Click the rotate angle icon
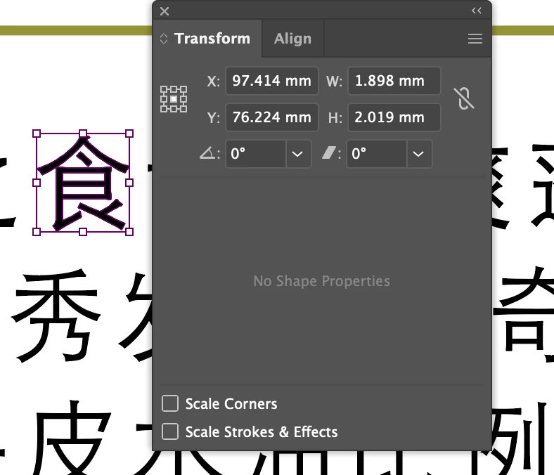The image size is (554, 475). click(x=208, y=153)
